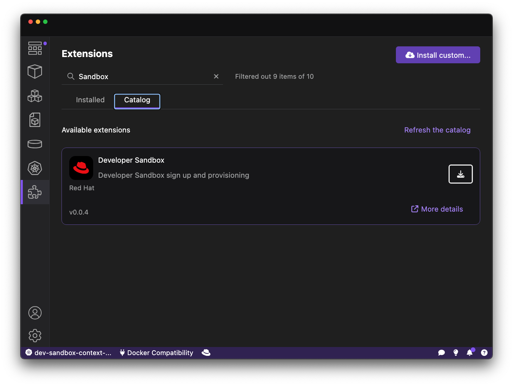This screenshot has width=513, height=386.
Task: Click the Filtered out 9 items text
Action: tap(274, 77)
